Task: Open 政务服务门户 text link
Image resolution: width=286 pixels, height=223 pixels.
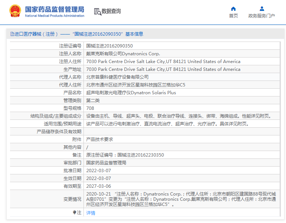Action: (x=262, y=16)
